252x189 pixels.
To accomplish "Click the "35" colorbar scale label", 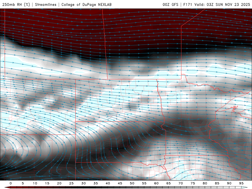I will coord(96,183).
